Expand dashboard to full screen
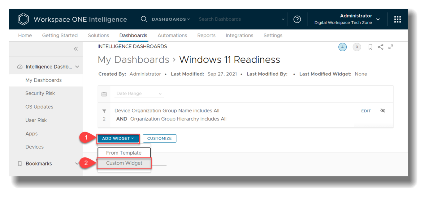Screen dimensions: 429x197 (x=391, y=47)
